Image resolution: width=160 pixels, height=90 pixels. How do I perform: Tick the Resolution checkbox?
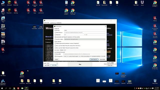point(55,35)
